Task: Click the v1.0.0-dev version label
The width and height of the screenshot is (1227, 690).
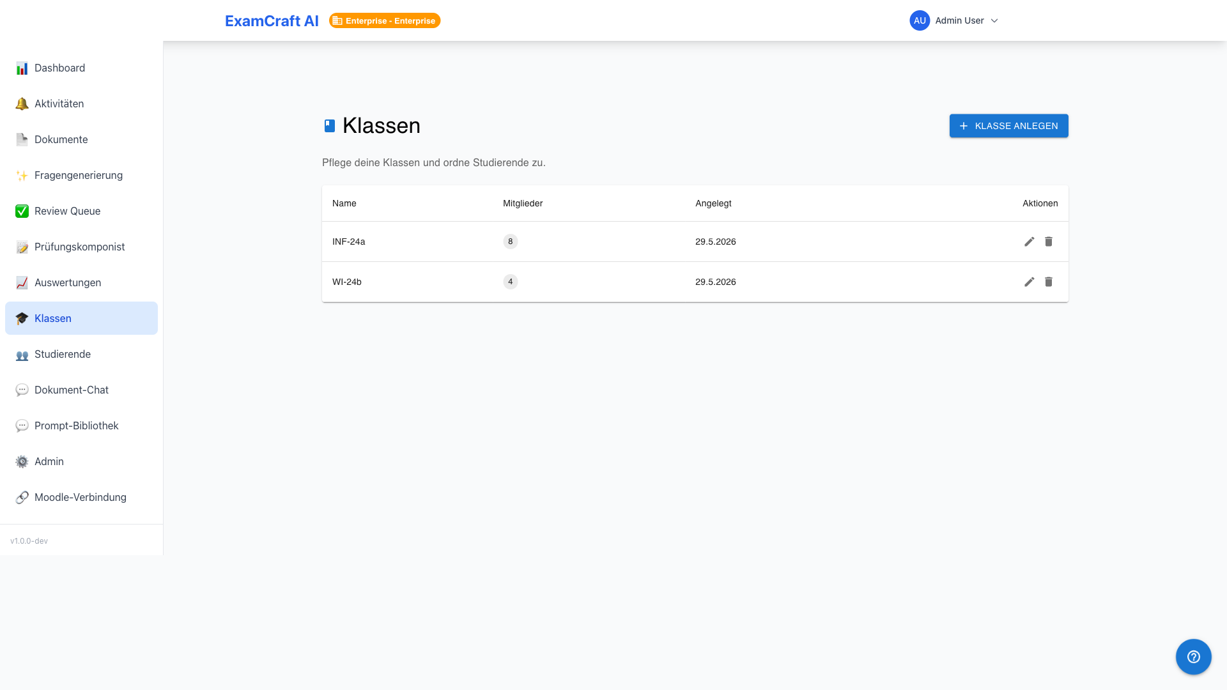Action: (29, 541)
